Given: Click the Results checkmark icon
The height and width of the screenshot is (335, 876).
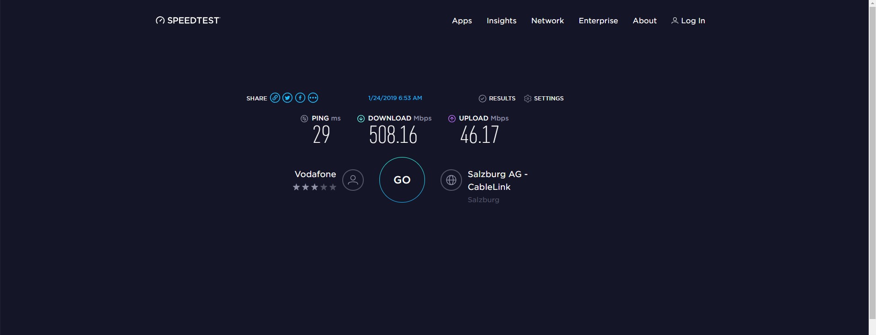Looking at the screenshot, I should click(x=482, y=99).
